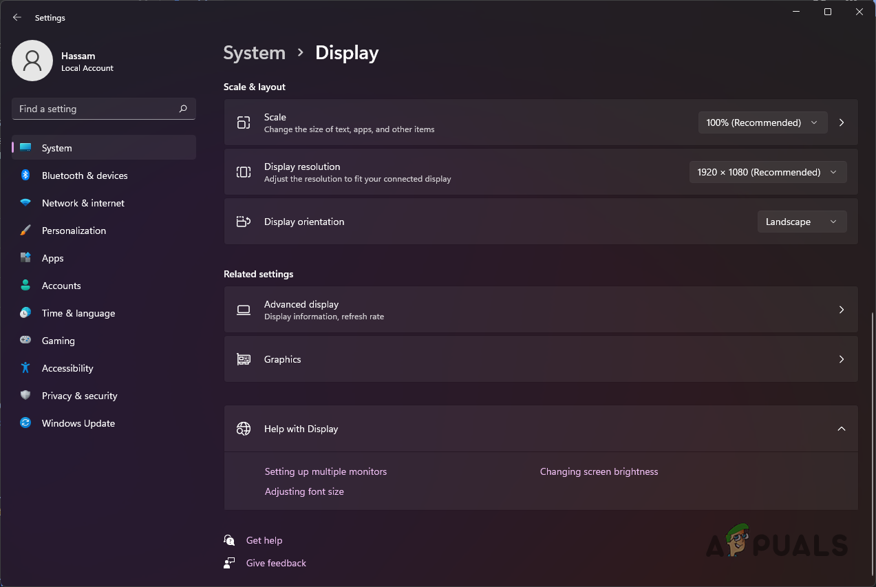
Task: Click the Graphics title text
Action: (283, 359)
